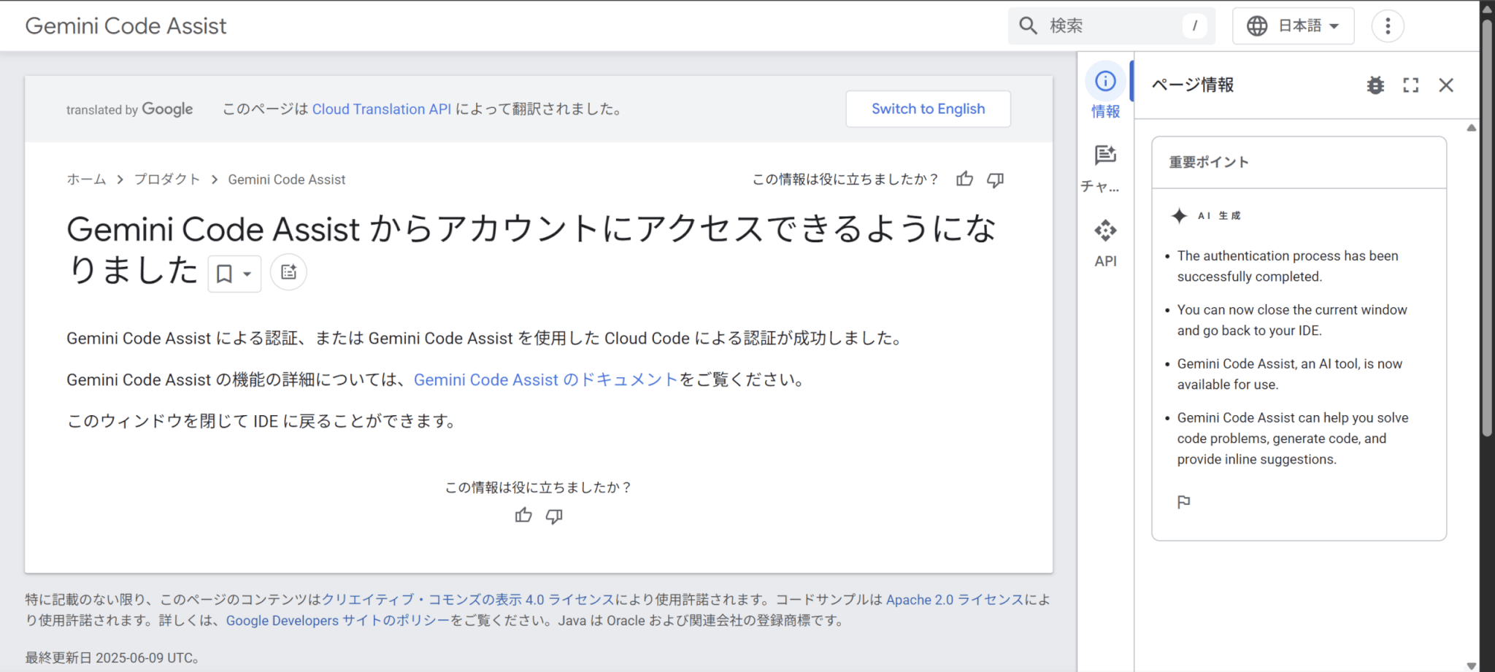Click thumbs down beside the breadcrumbs
This screenshot has width=1495, height=672.
click(995, 179)
